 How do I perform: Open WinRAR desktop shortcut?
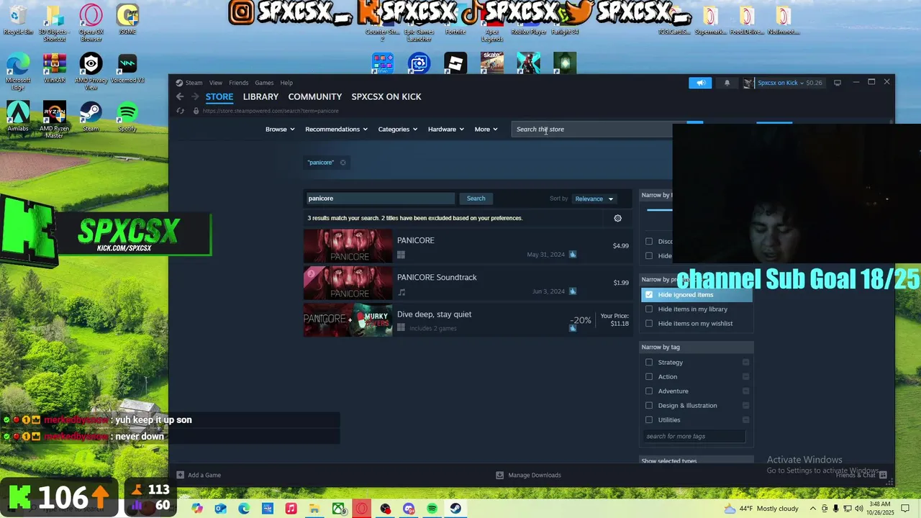54,69
